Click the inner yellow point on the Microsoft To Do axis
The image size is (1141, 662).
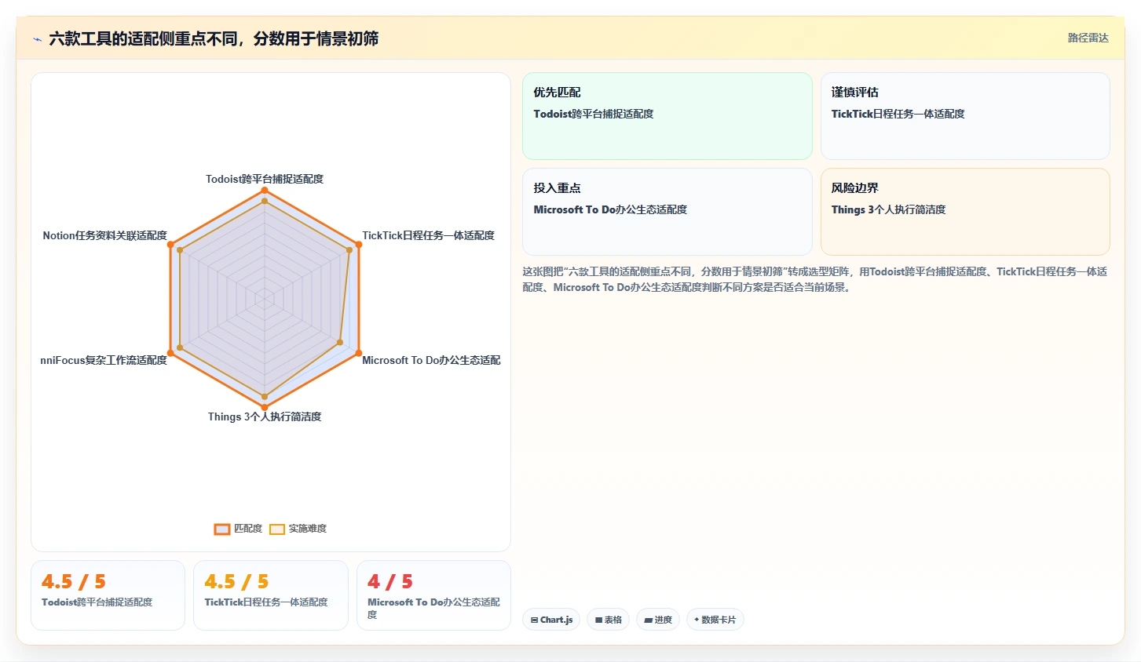340,342
